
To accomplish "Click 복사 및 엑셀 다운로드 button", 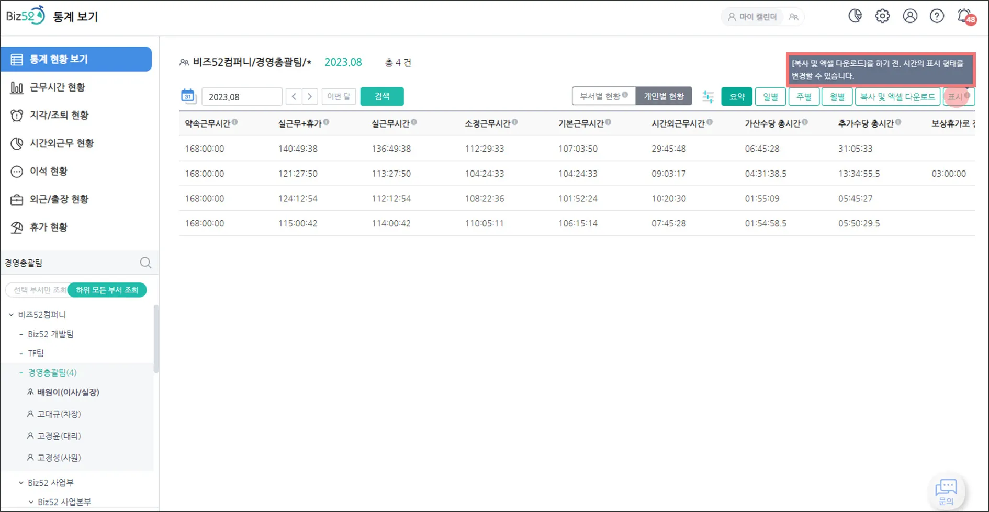I will pos(897,96).
